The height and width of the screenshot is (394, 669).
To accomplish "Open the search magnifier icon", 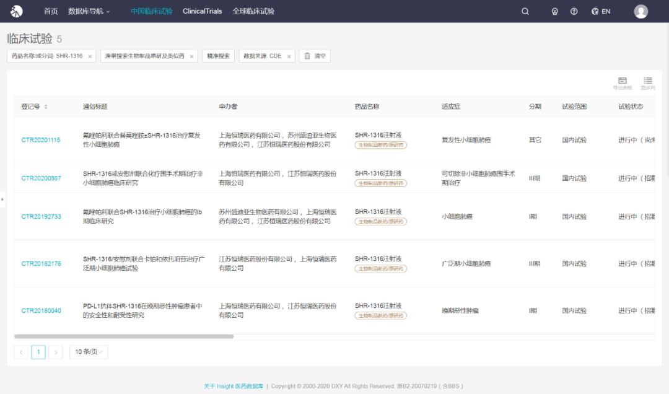I will click(x=525, y=12).
